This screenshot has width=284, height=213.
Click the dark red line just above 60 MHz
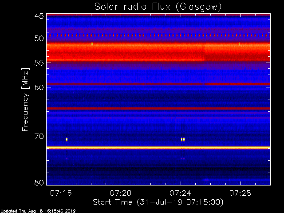tap(158, 84)
